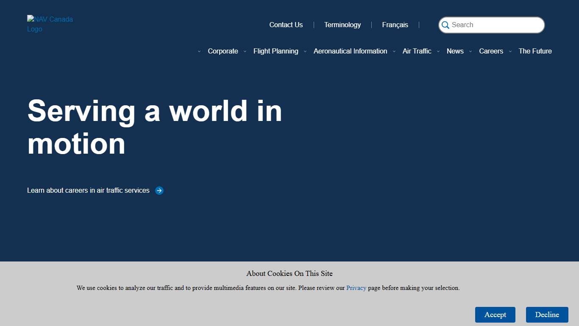Expand the chevron immediately left of Air Traffic
579x326 pixels.
(x=394, y=51)
